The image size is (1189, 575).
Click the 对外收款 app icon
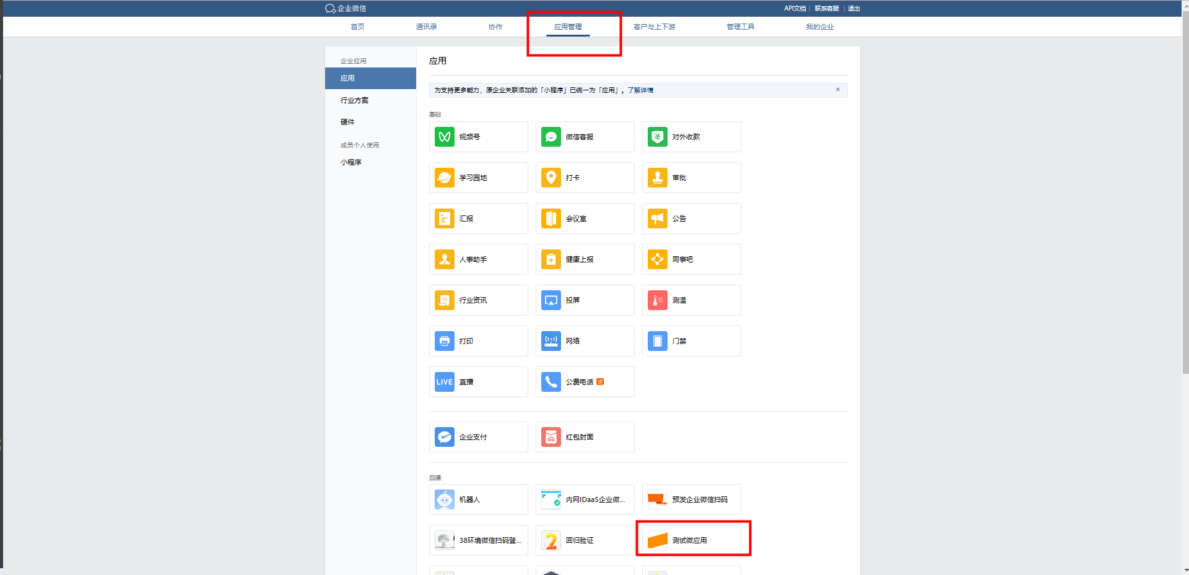click(657, 137)
